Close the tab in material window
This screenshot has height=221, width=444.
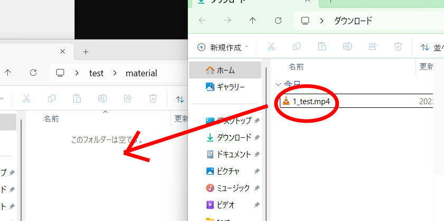[x=63, y=52]
